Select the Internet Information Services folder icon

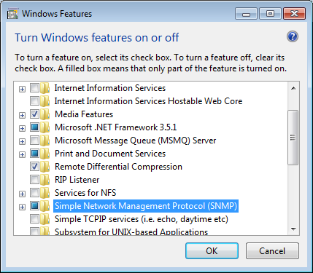45,88
